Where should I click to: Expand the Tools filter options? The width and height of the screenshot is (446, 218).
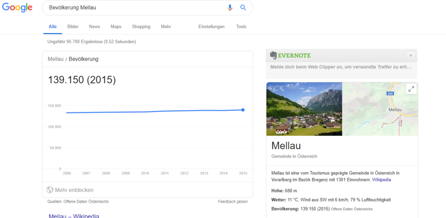[241, 27]
